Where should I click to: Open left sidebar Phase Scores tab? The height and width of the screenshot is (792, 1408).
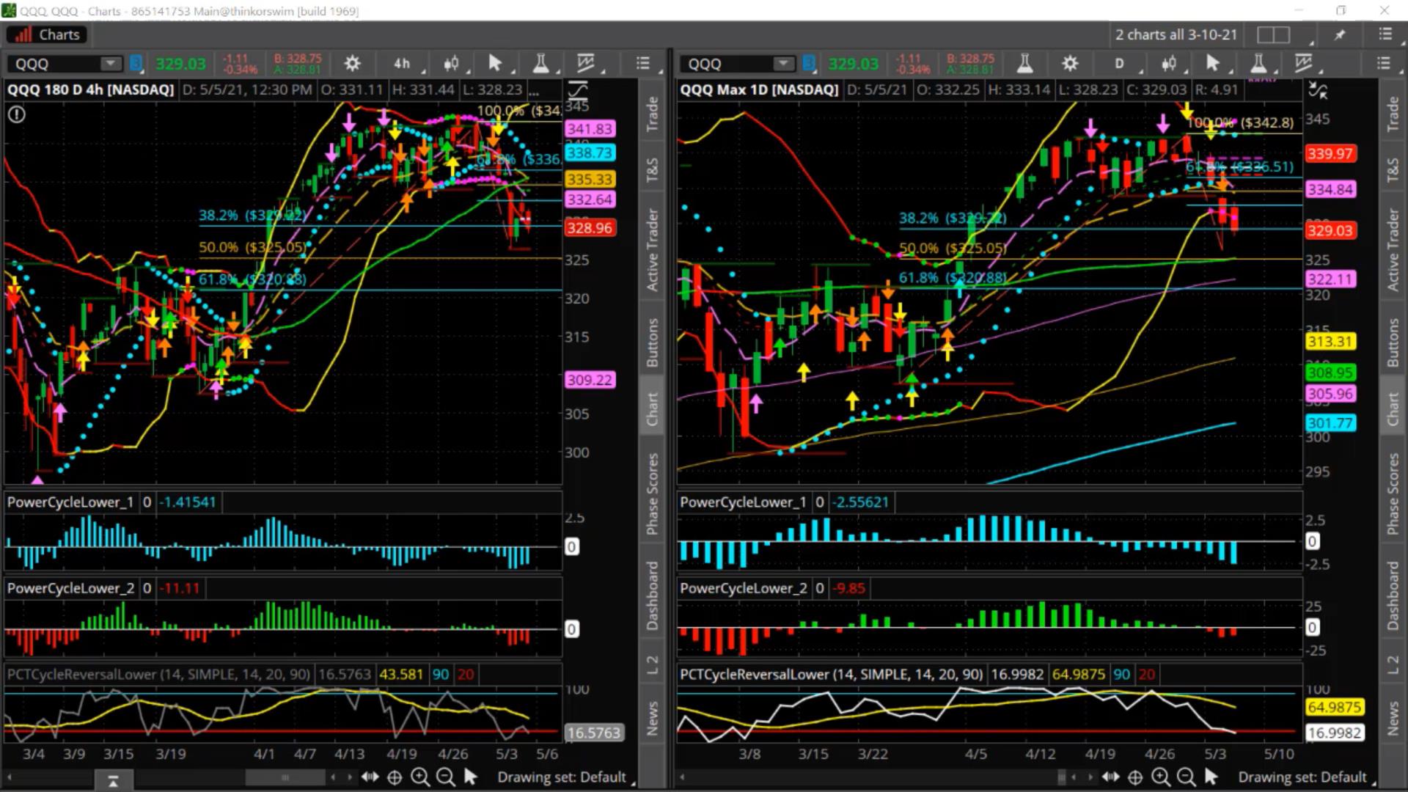(x=652, y=494)
